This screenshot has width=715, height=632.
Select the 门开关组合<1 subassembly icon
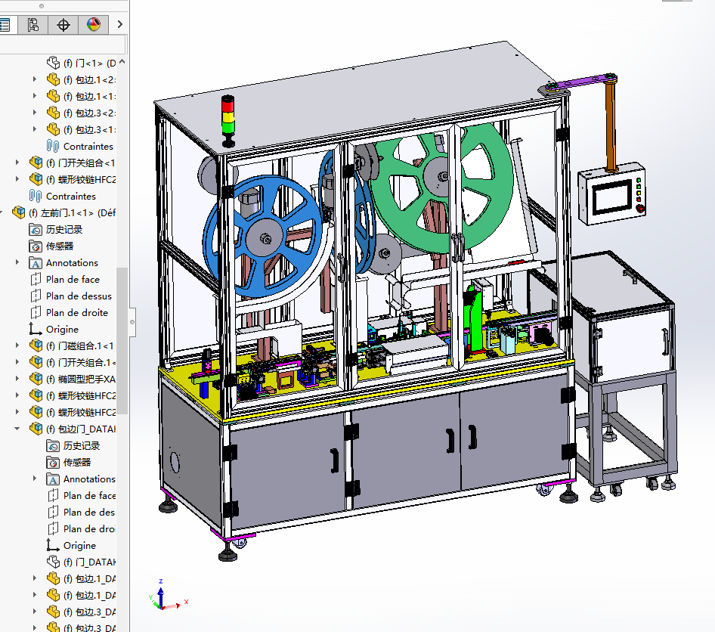click(x=36, y=163)
